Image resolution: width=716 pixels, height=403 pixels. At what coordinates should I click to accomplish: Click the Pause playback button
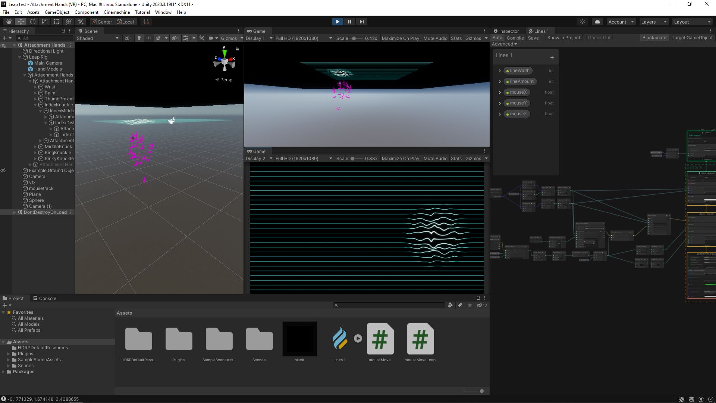coord(349,22)
